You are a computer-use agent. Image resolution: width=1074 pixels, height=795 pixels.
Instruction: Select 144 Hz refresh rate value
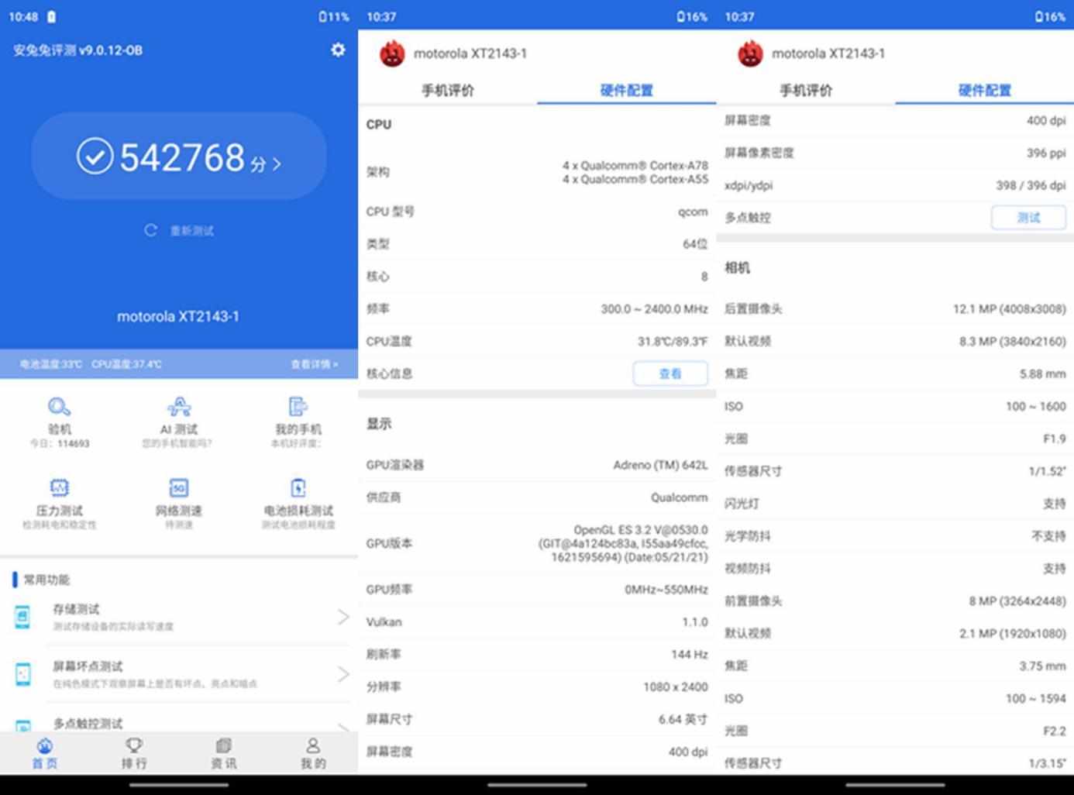pos(689,654)
